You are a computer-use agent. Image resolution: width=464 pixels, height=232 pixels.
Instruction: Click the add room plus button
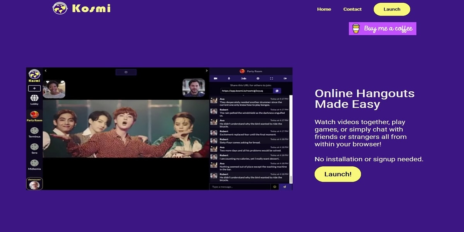(x=34, y=89)
